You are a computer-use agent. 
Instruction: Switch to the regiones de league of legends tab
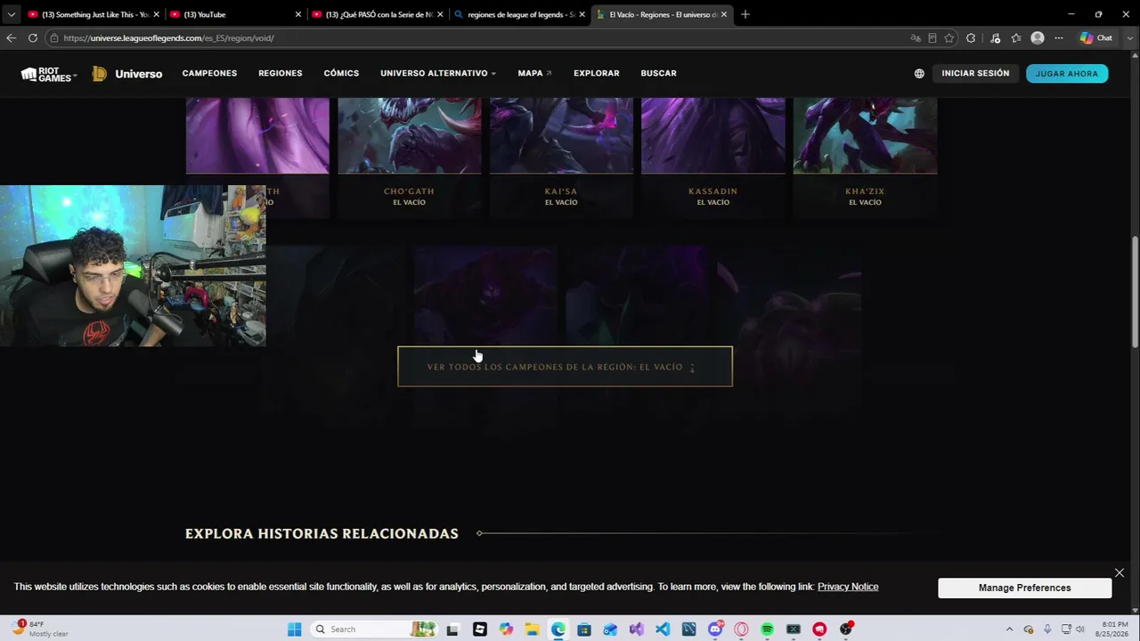[520, 14]
